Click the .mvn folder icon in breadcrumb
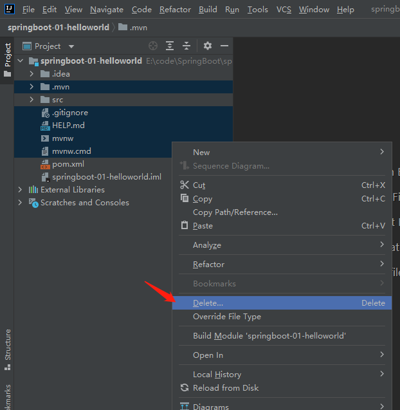400x410 pixels. click(x=123, y=27)
